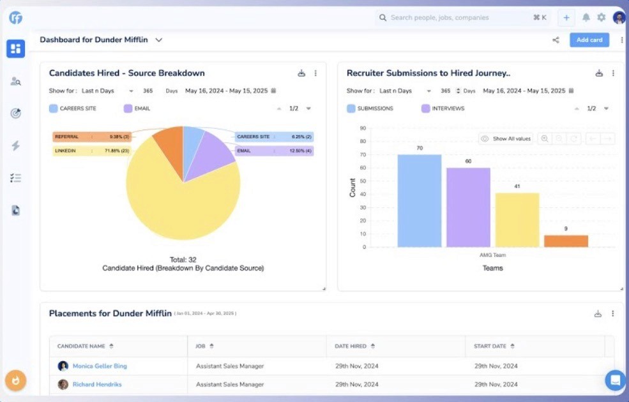Open the chat support bubble
The height and width of the screenshot is (402, 629).
[x=615, y=380]
